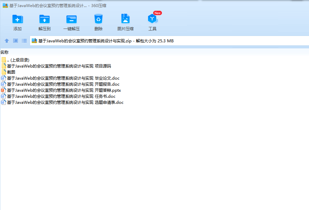Click the New badge on 工具

[158, 13]
